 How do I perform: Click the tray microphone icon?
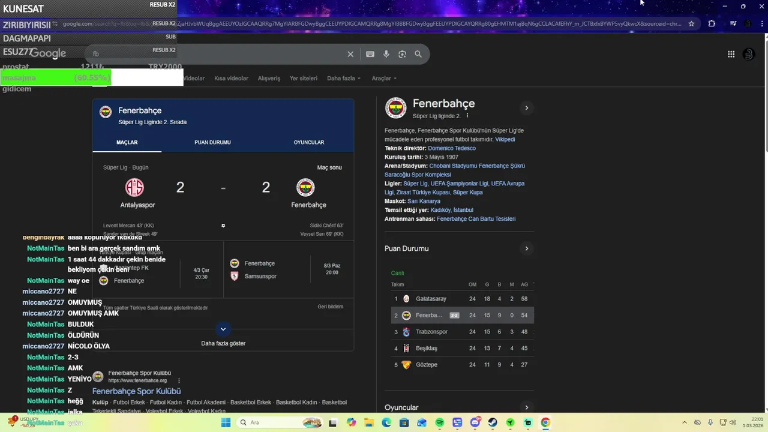tap(710, 422)
